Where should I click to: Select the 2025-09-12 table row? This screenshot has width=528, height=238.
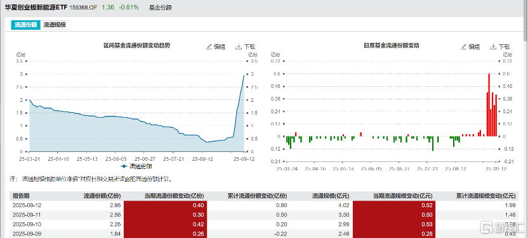tap(265, 205)
